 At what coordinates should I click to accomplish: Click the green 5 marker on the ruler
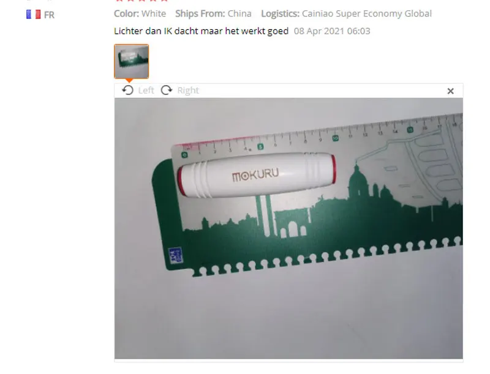[260, 146]
